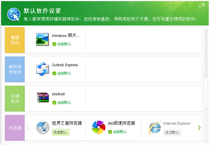Click the 世界之窗浏览器 globe icon
Screen dimensions: 209x145
click(43, 127)
